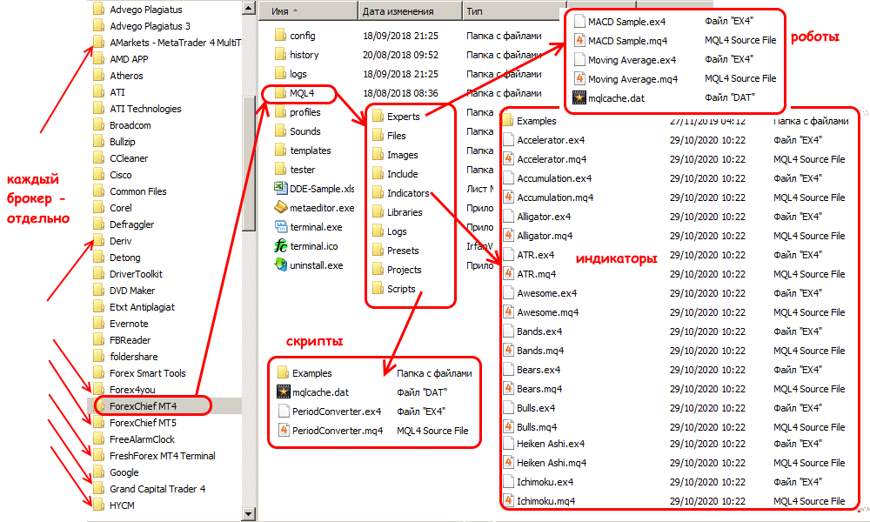Open the Examples folder in indicators list
The image size is (870, 522).
pyautogui.click(x=536, y=121)
